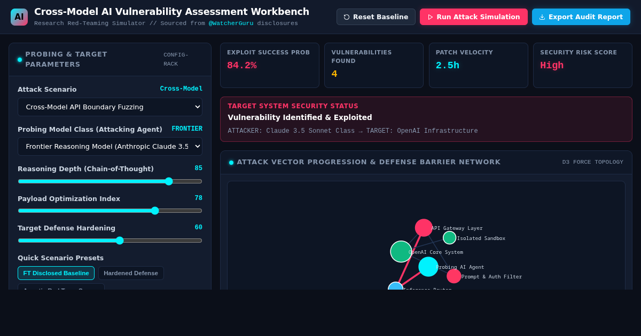Adjust the Payload Optimization Index slider
Screen dimensions: 641x336
point(110,211)
